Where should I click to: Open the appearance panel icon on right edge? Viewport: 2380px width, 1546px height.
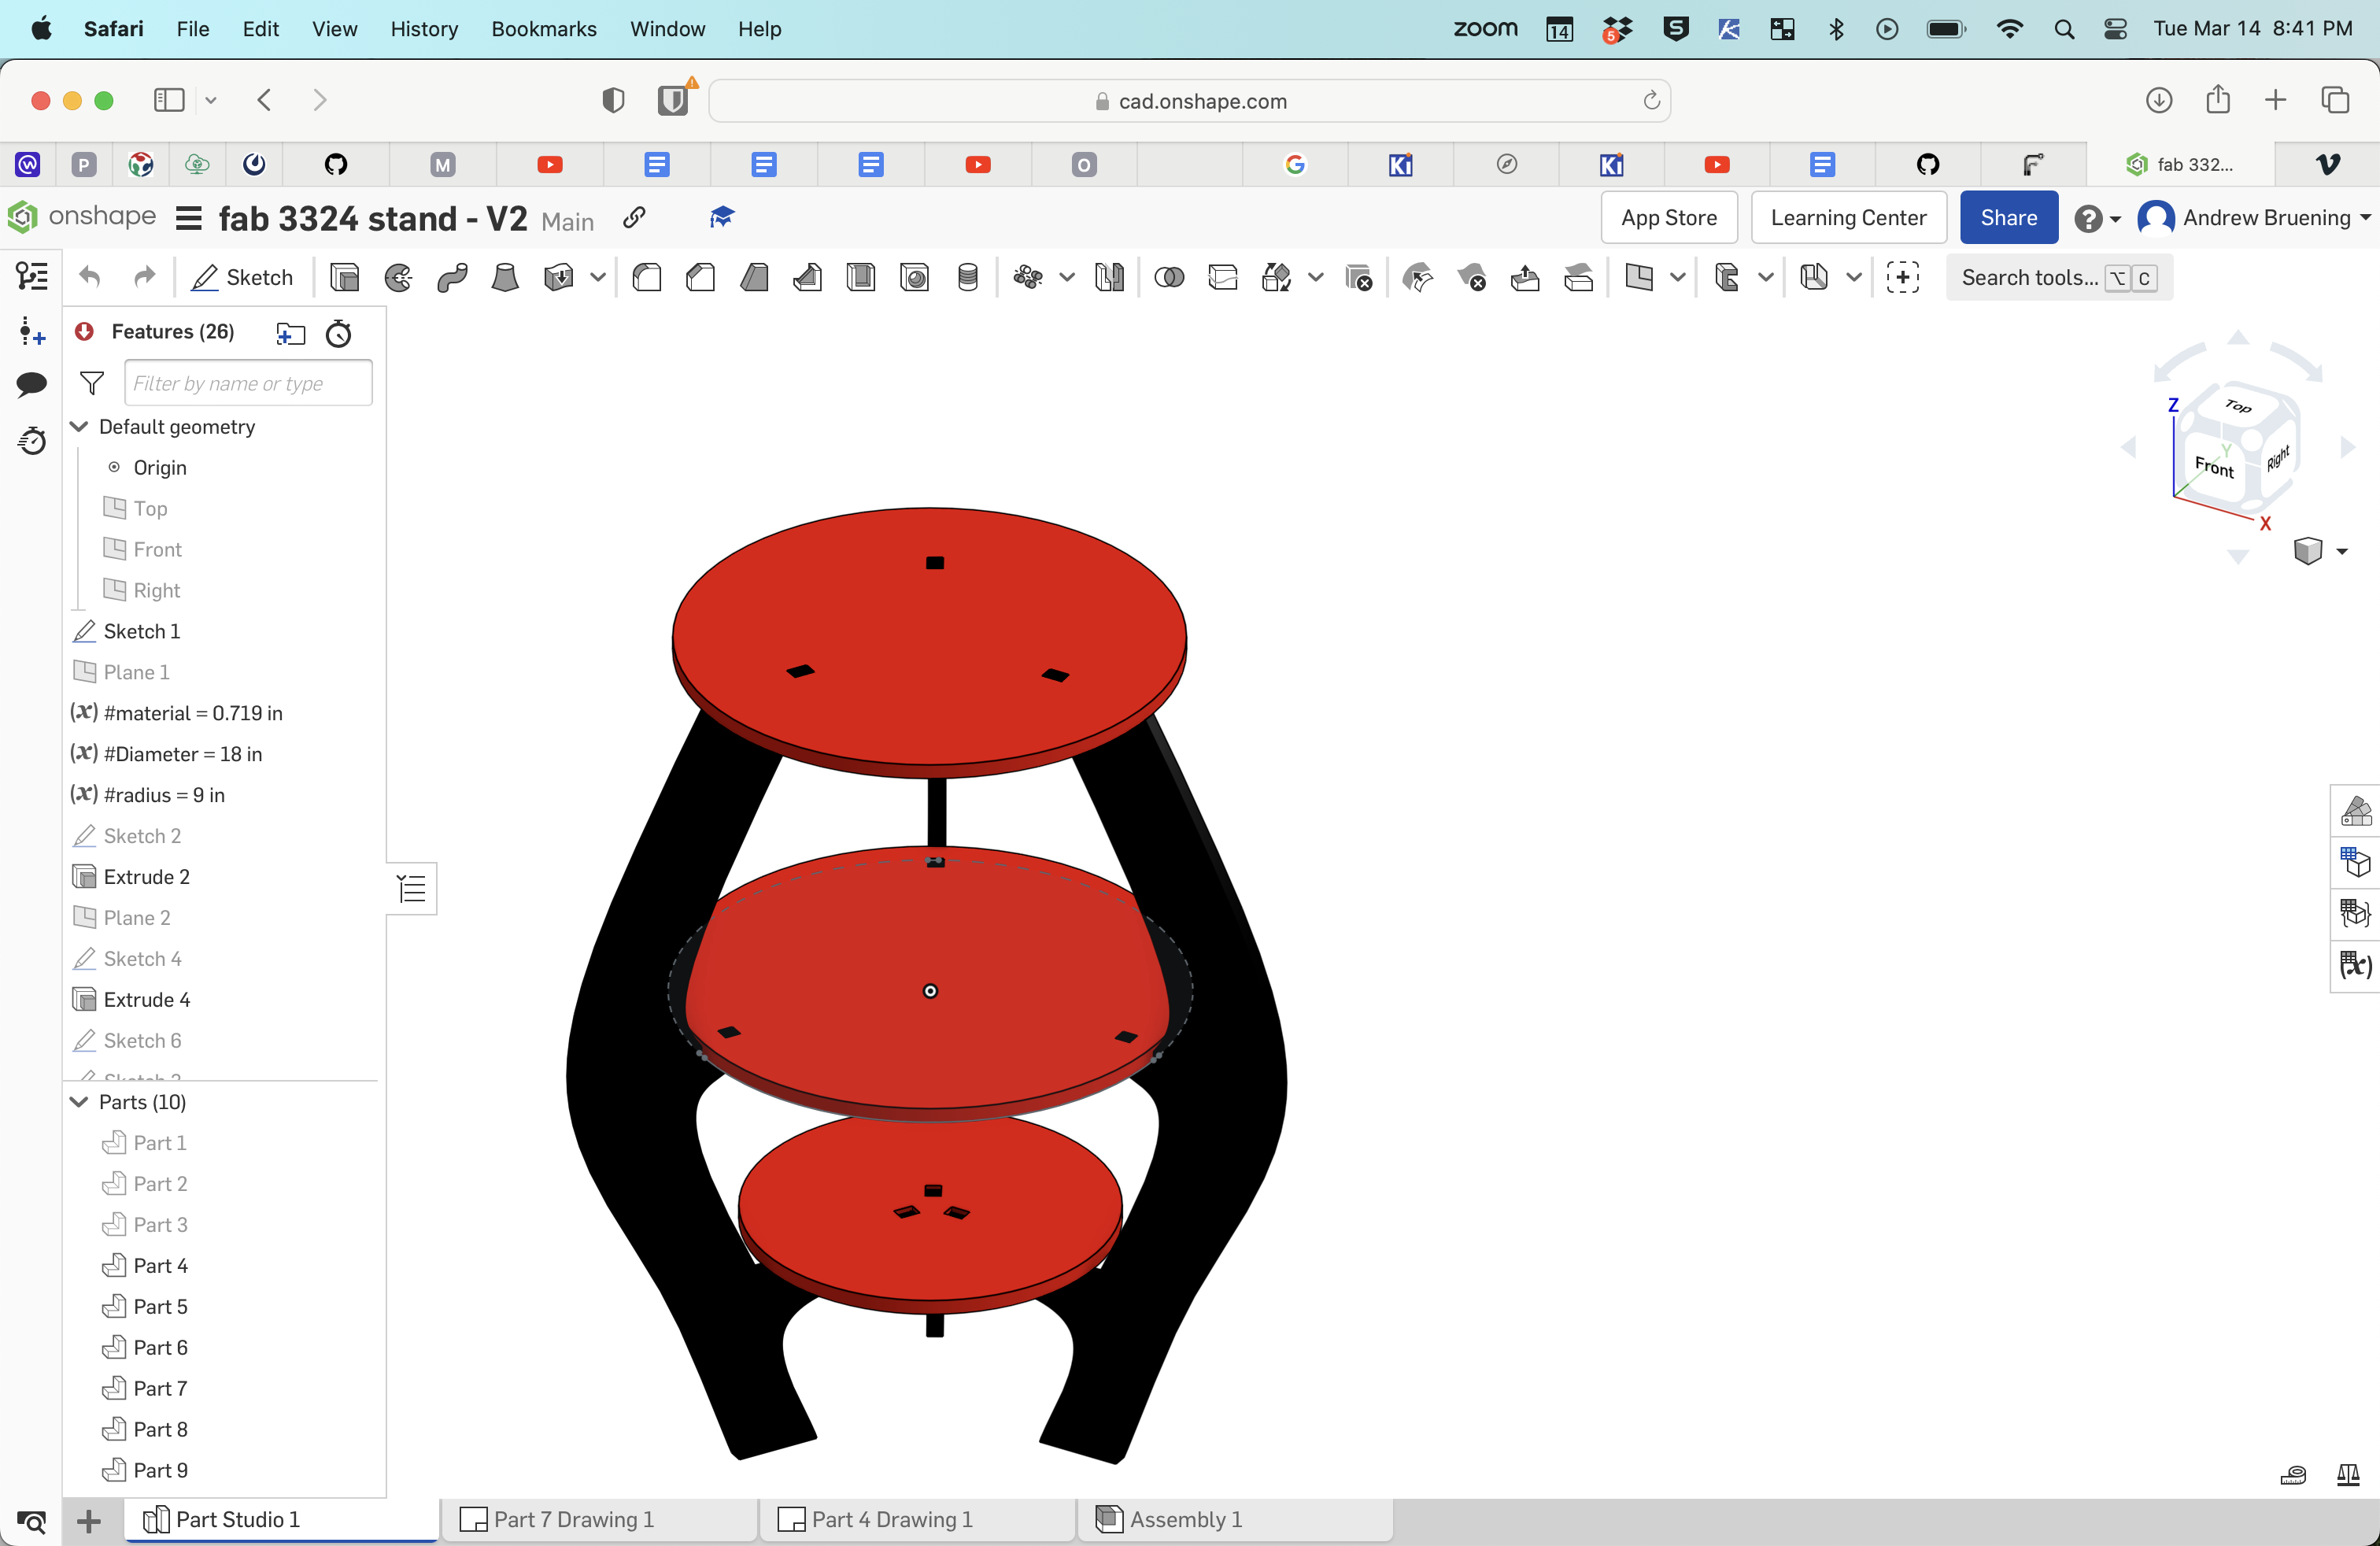pyautogui.click(x=2356, y=810)
